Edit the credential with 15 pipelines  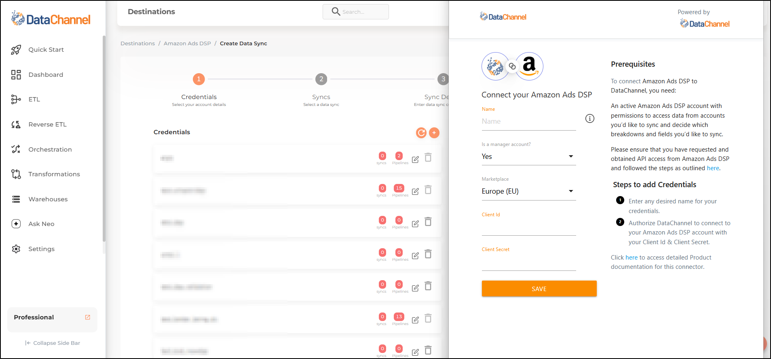(x=415, y=192)
